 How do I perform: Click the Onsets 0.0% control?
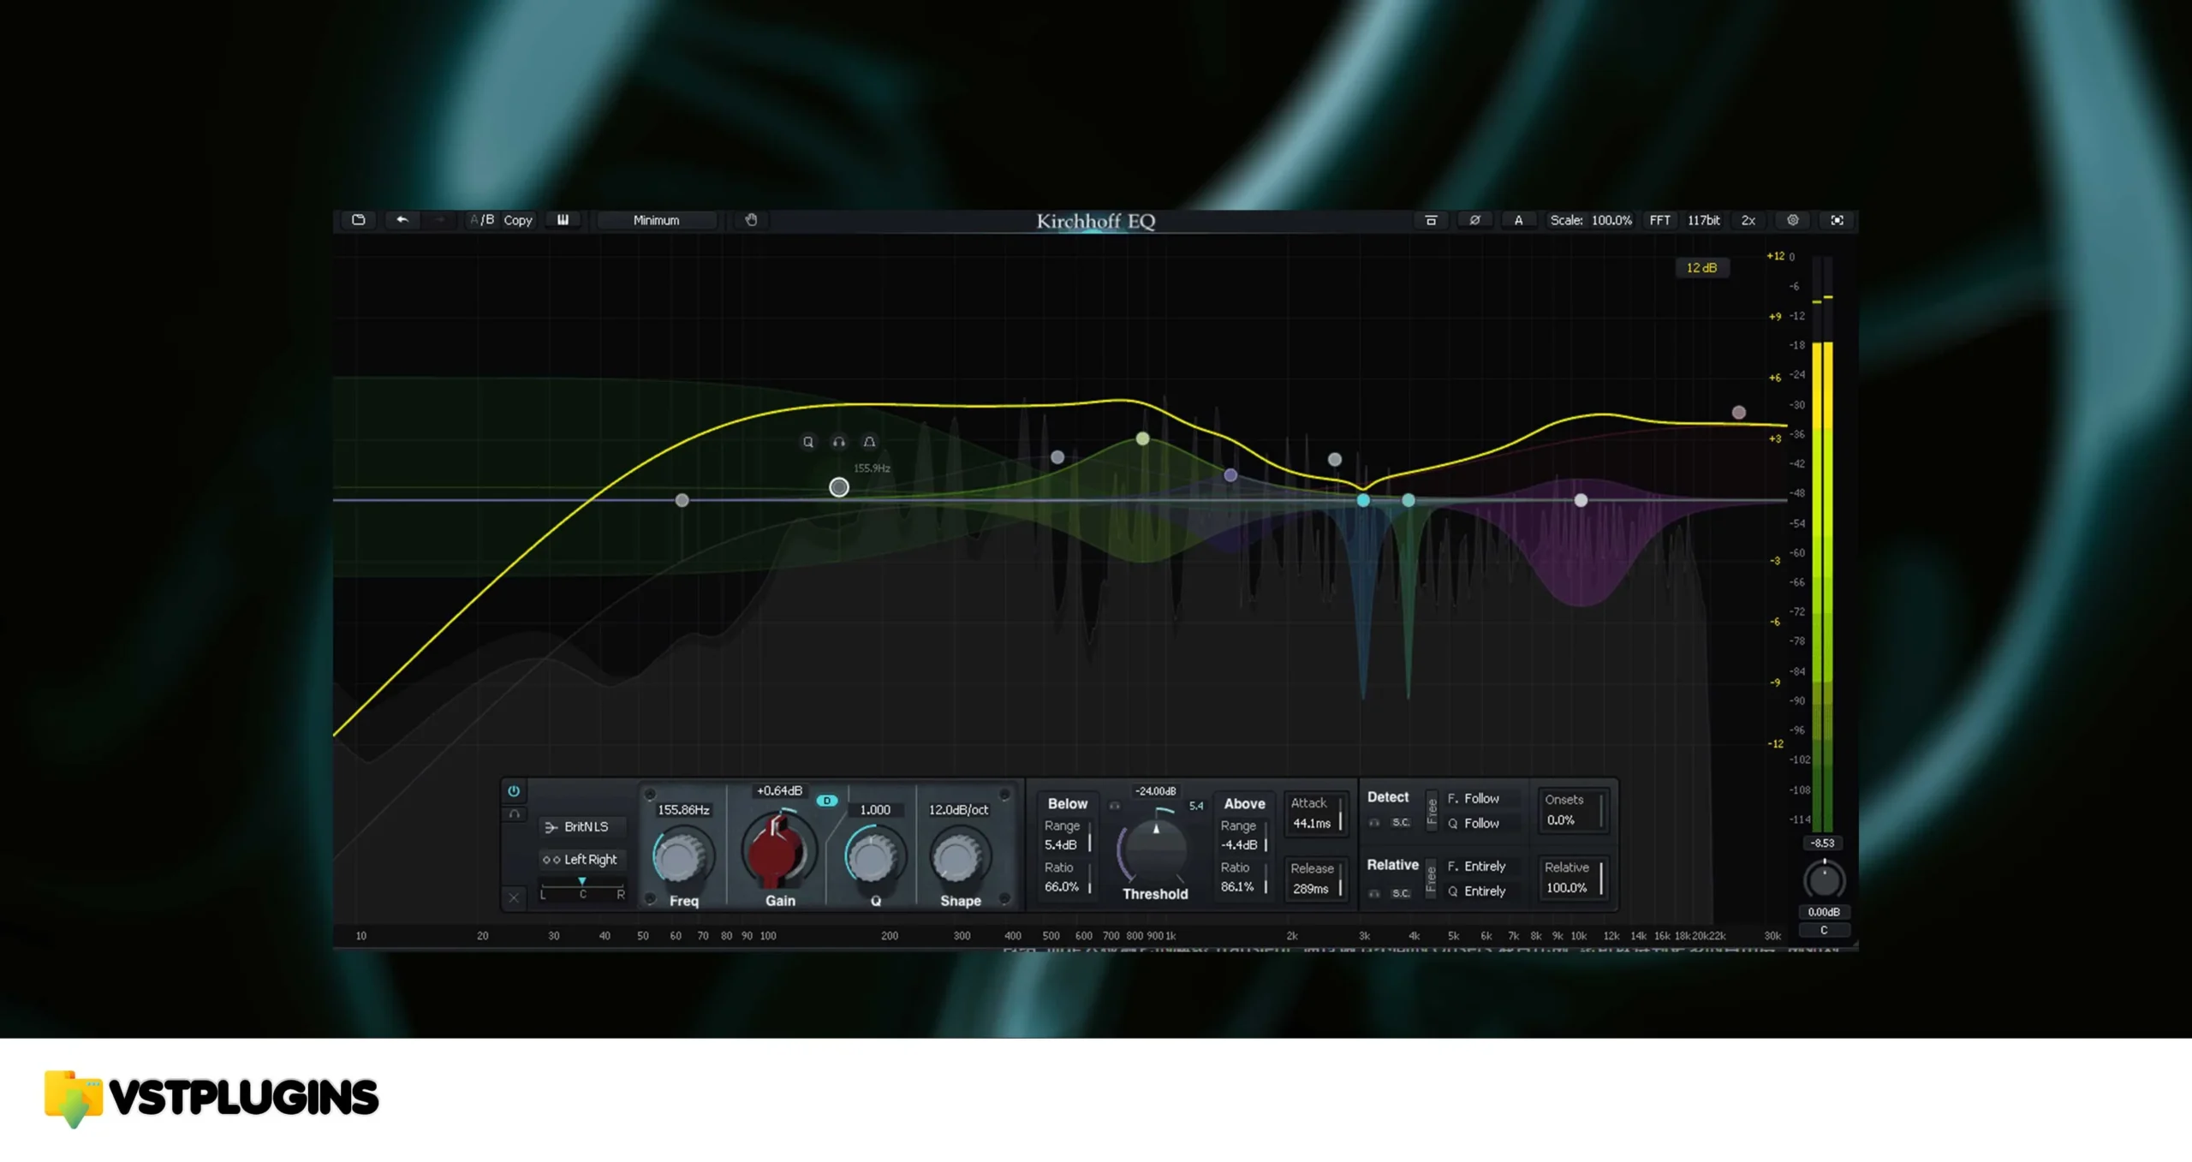[1572, 810]
